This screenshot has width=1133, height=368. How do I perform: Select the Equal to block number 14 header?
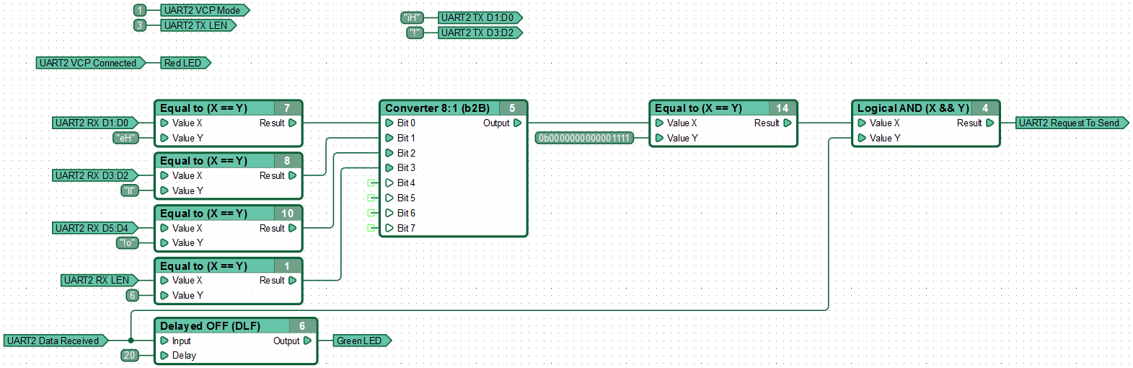coord(723,108)
